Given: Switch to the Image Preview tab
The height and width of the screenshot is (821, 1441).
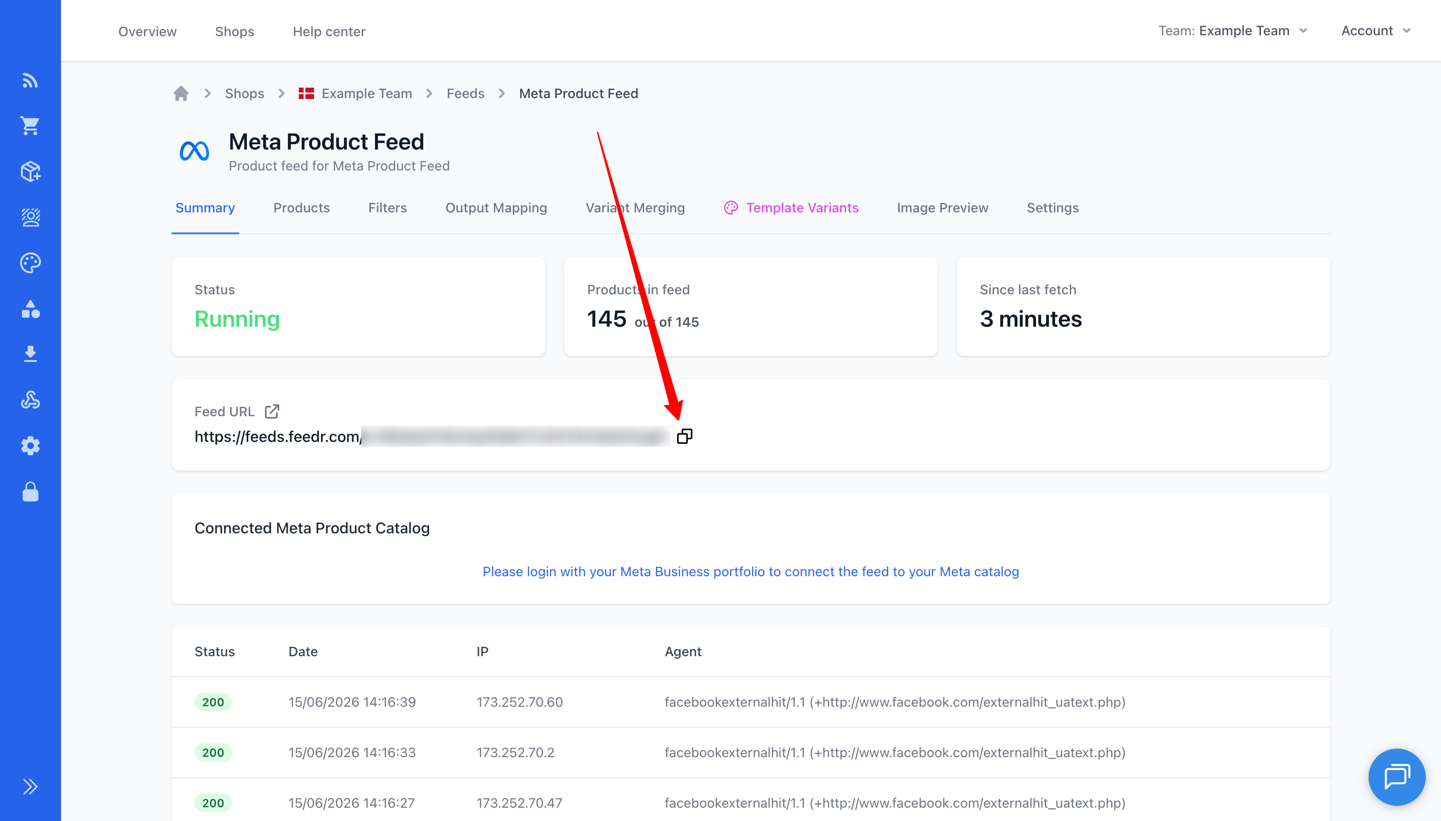Looking at the screenshot, I should tap(942, 208).
